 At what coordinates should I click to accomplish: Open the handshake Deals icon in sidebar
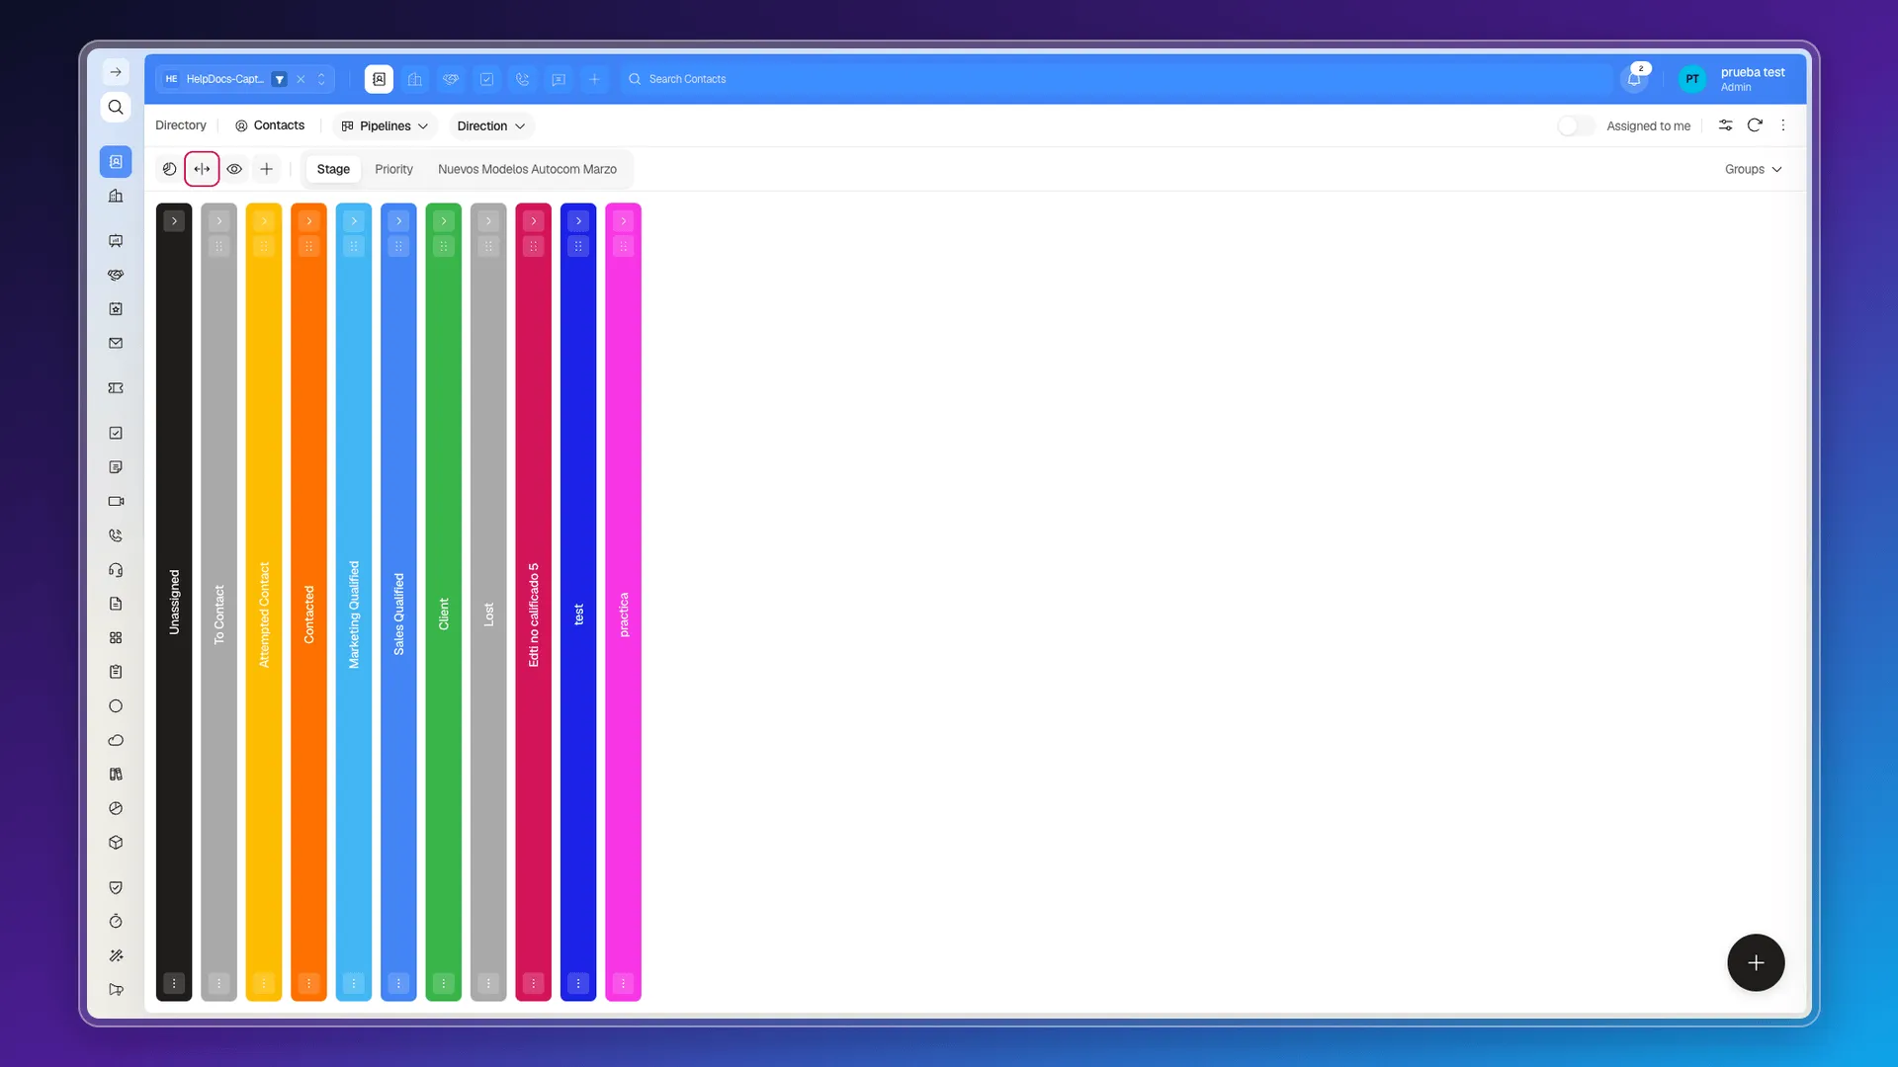pyautogui.click(x=116, y=275)
